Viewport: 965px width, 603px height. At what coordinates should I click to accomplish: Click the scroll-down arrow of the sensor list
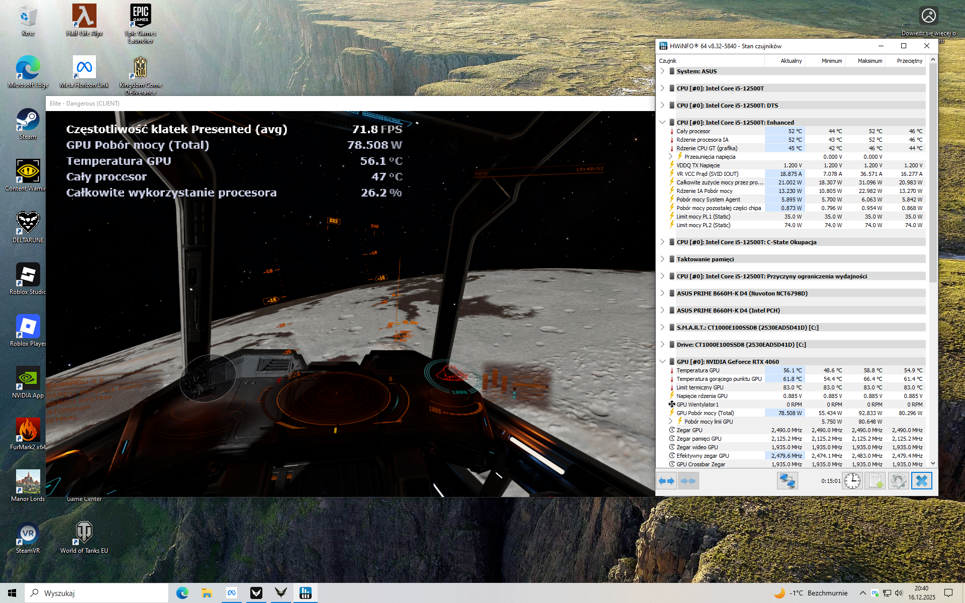(933, 463)
